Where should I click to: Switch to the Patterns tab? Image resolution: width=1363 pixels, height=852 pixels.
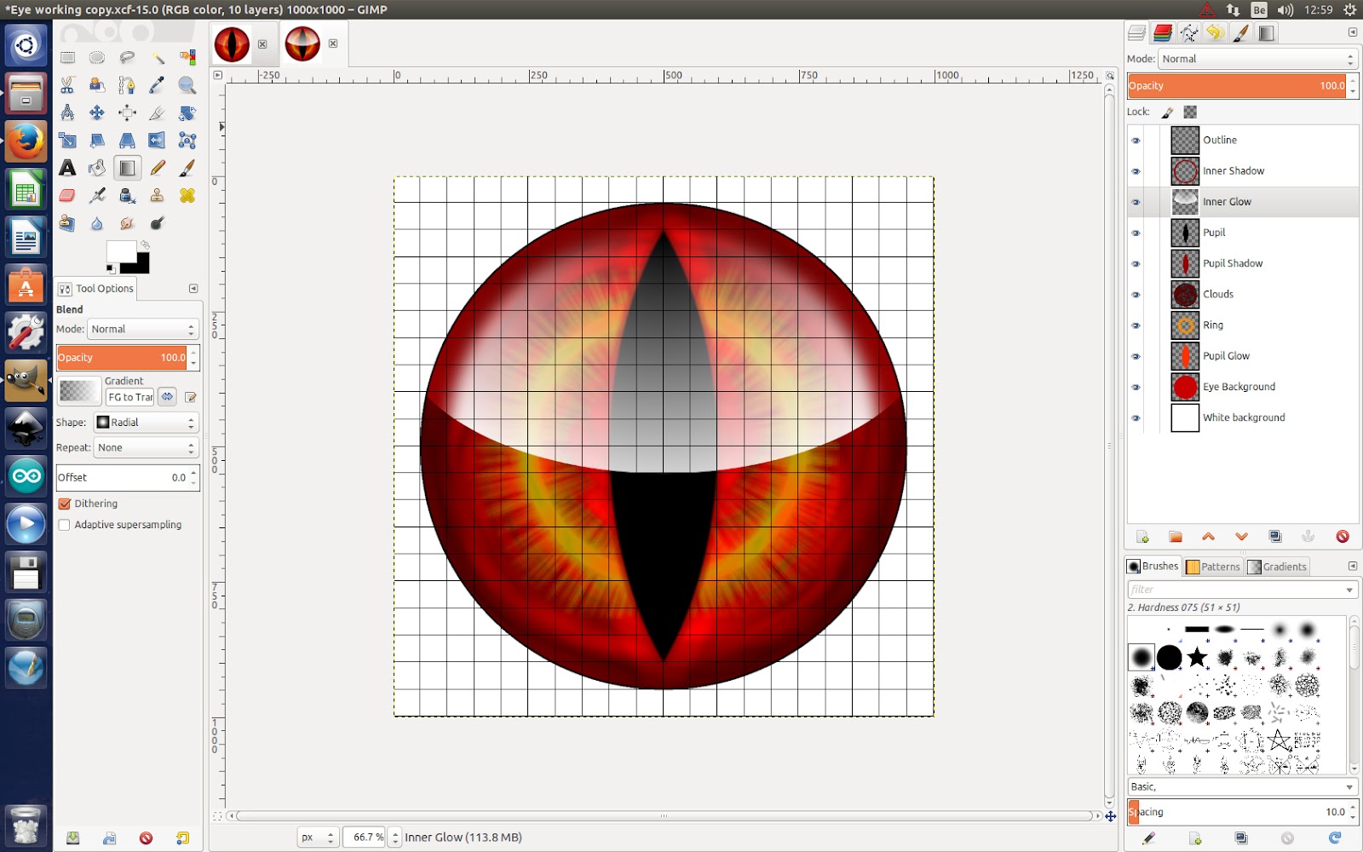point(1213,566)
